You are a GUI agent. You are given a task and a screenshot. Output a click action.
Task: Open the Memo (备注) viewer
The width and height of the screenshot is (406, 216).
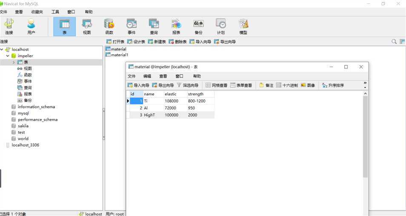266,85
